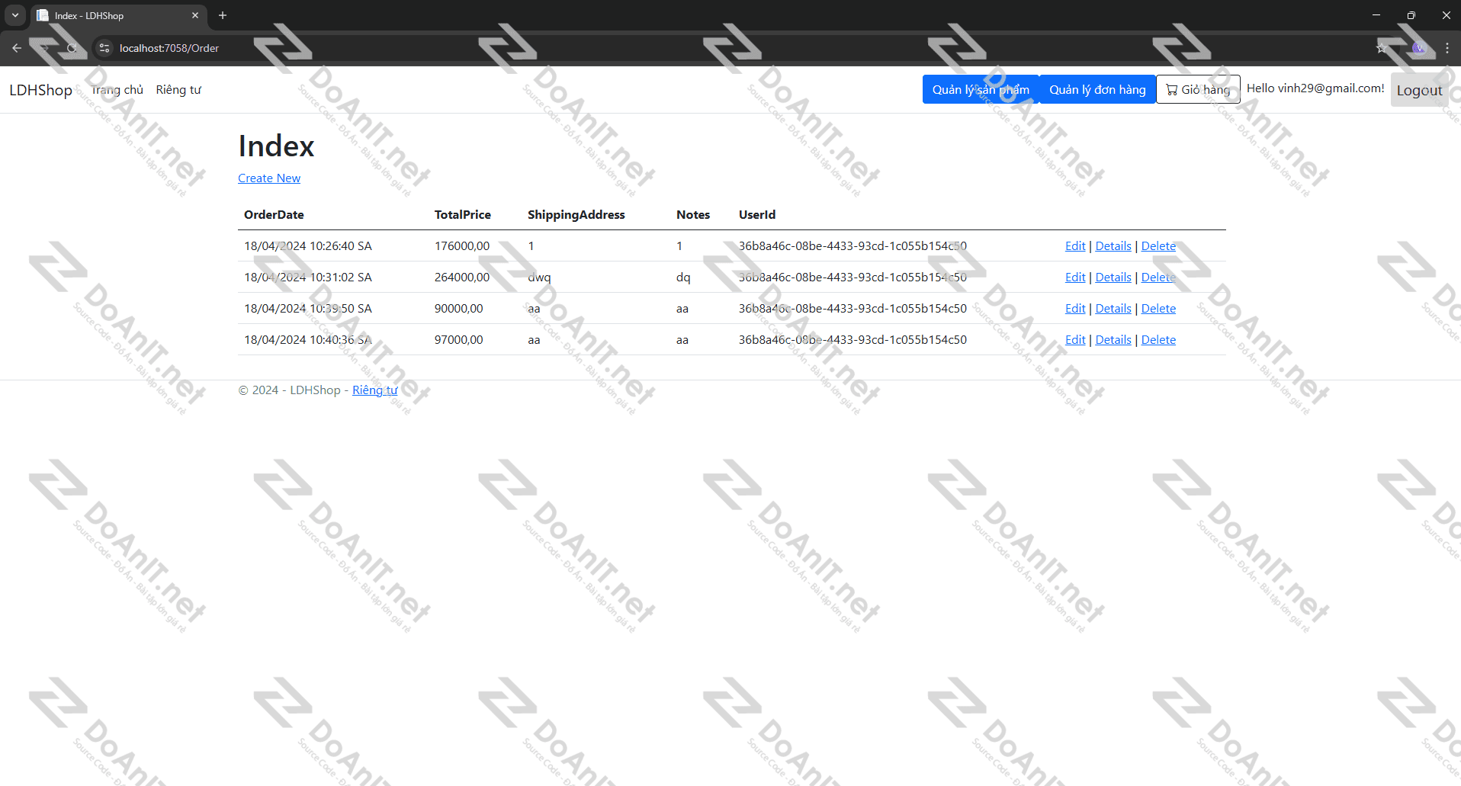
Task: Delete the 90000,00 order
Action: 1158,309
